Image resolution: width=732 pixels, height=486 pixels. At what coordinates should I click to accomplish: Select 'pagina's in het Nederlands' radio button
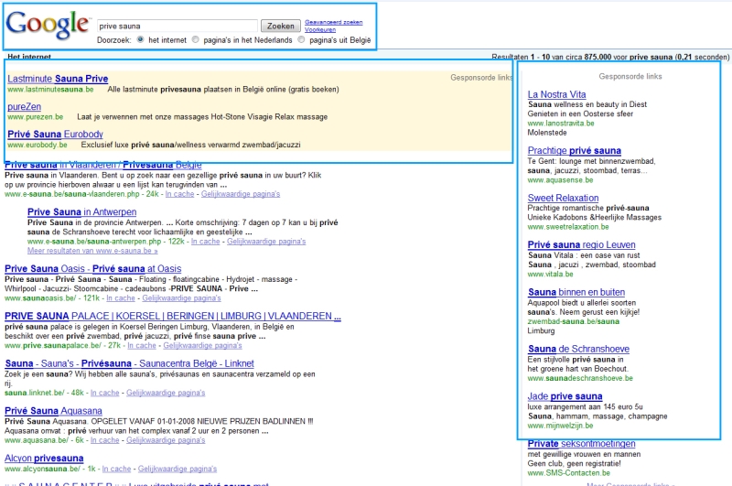click(x=195, y=39)
